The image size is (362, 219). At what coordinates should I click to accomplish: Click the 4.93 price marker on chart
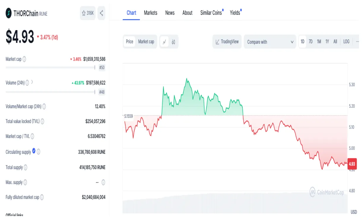point(352,164)
